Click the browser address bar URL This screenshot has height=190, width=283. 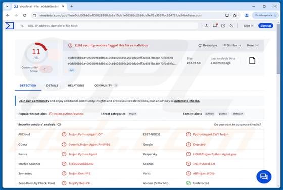(120, 15)
